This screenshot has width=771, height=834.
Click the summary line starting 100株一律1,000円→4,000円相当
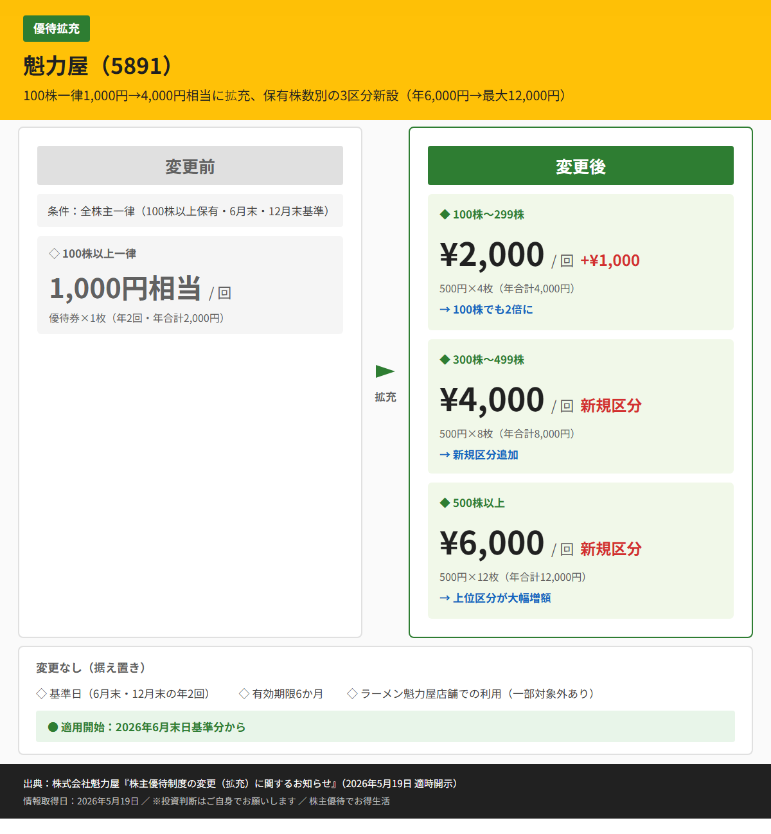point(294,96)
